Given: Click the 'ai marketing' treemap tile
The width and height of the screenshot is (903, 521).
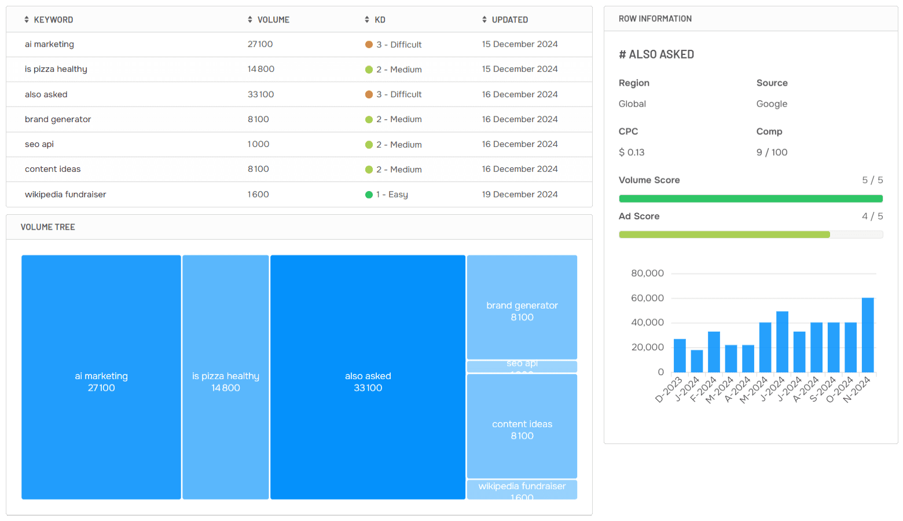Looking at the screenshot, I should pos(101,377).
